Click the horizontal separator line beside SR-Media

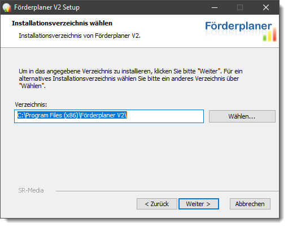167,191
